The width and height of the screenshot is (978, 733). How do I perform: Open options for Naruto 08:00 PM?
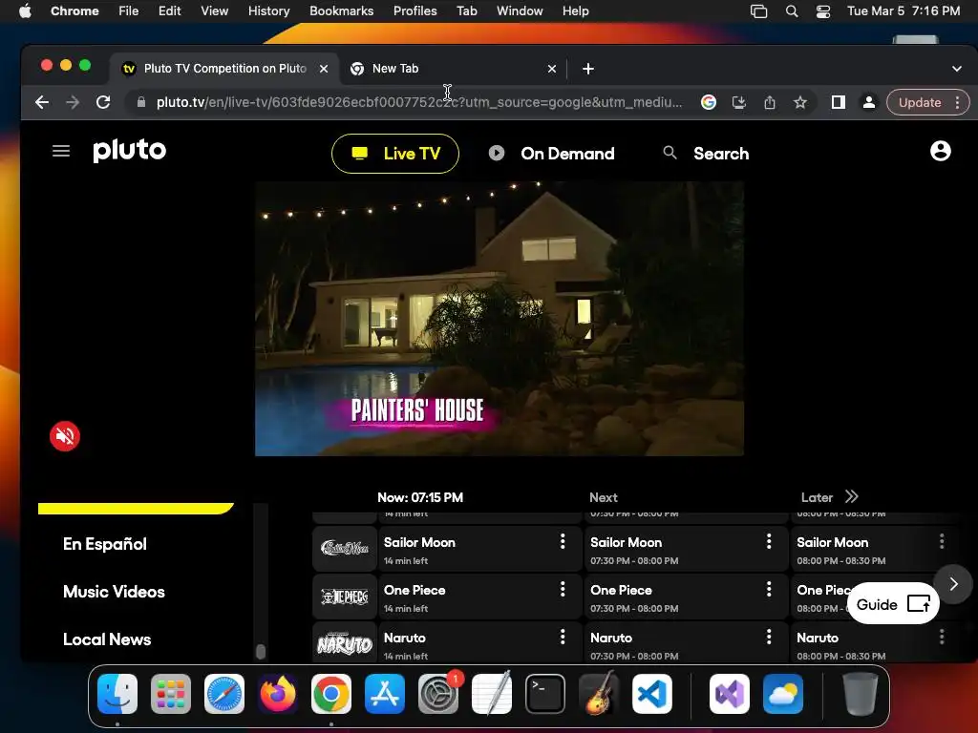pos(941,637)
